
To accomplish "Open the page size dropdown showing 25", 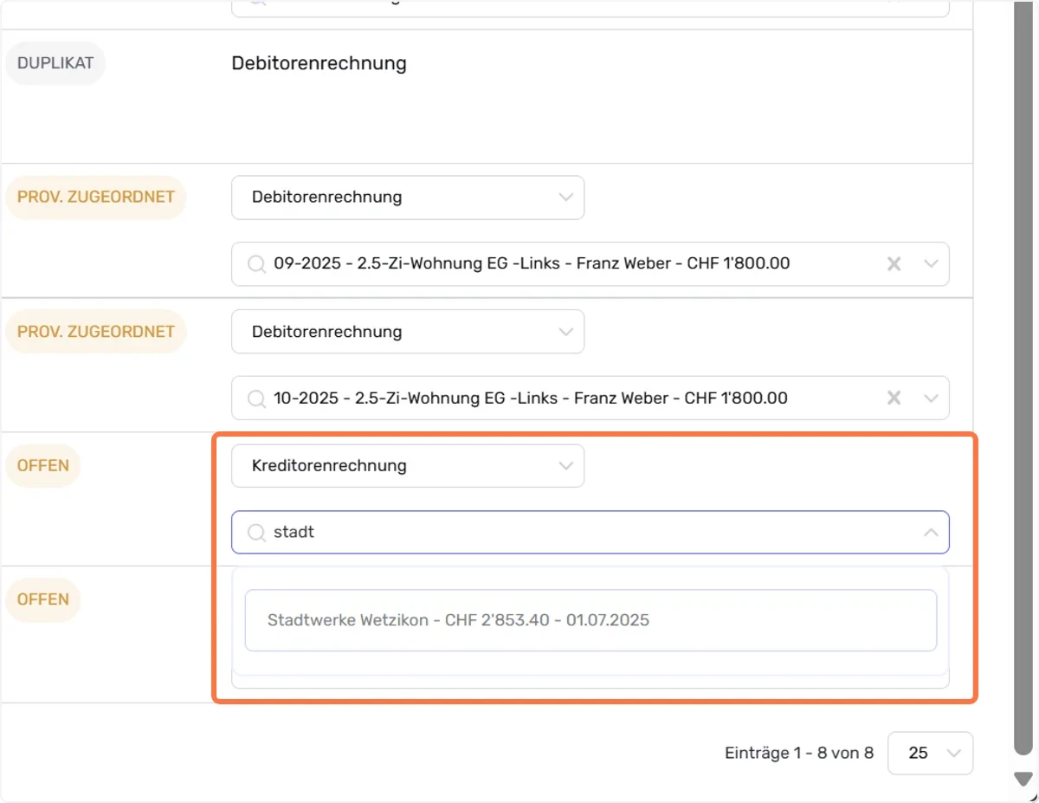I will (x=931, y=754).
